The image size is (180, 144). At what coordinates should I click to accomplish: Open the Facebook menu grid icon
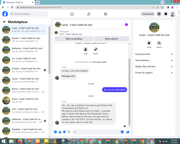[159, 14]
